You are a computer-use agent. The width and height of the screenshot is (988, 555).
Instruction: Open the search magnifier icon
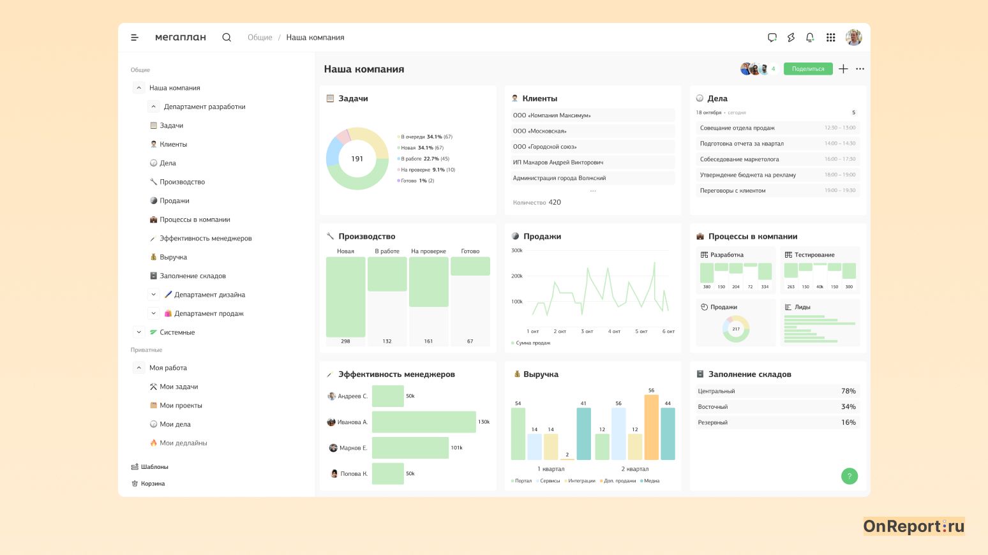[227, 38]
